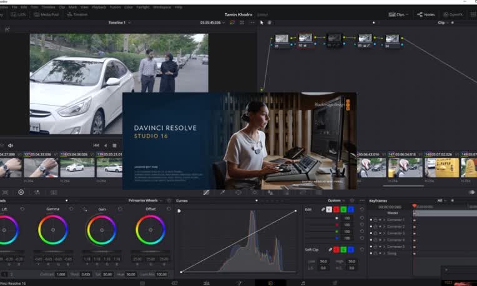Reset the Gain wheel with its reset icon
Image resolution: width=477 pixels, height=286 pixels.
click(x=120, y=209)
